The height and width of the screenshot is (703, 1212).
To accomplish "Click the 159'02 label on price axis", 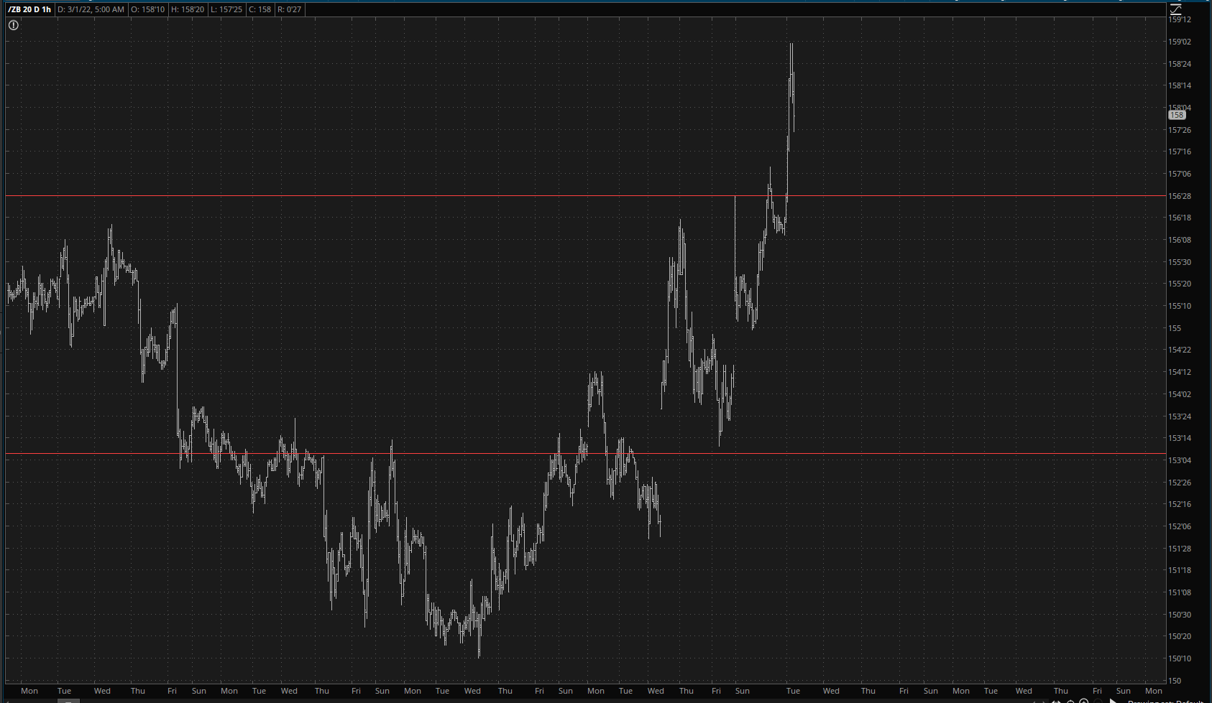I will [x=1180, y=42].
